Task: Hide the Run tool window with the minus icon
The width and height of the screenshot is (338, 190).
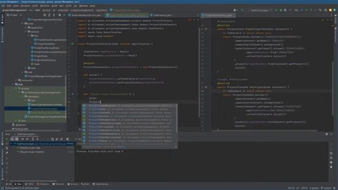Action: pos(331,134)
